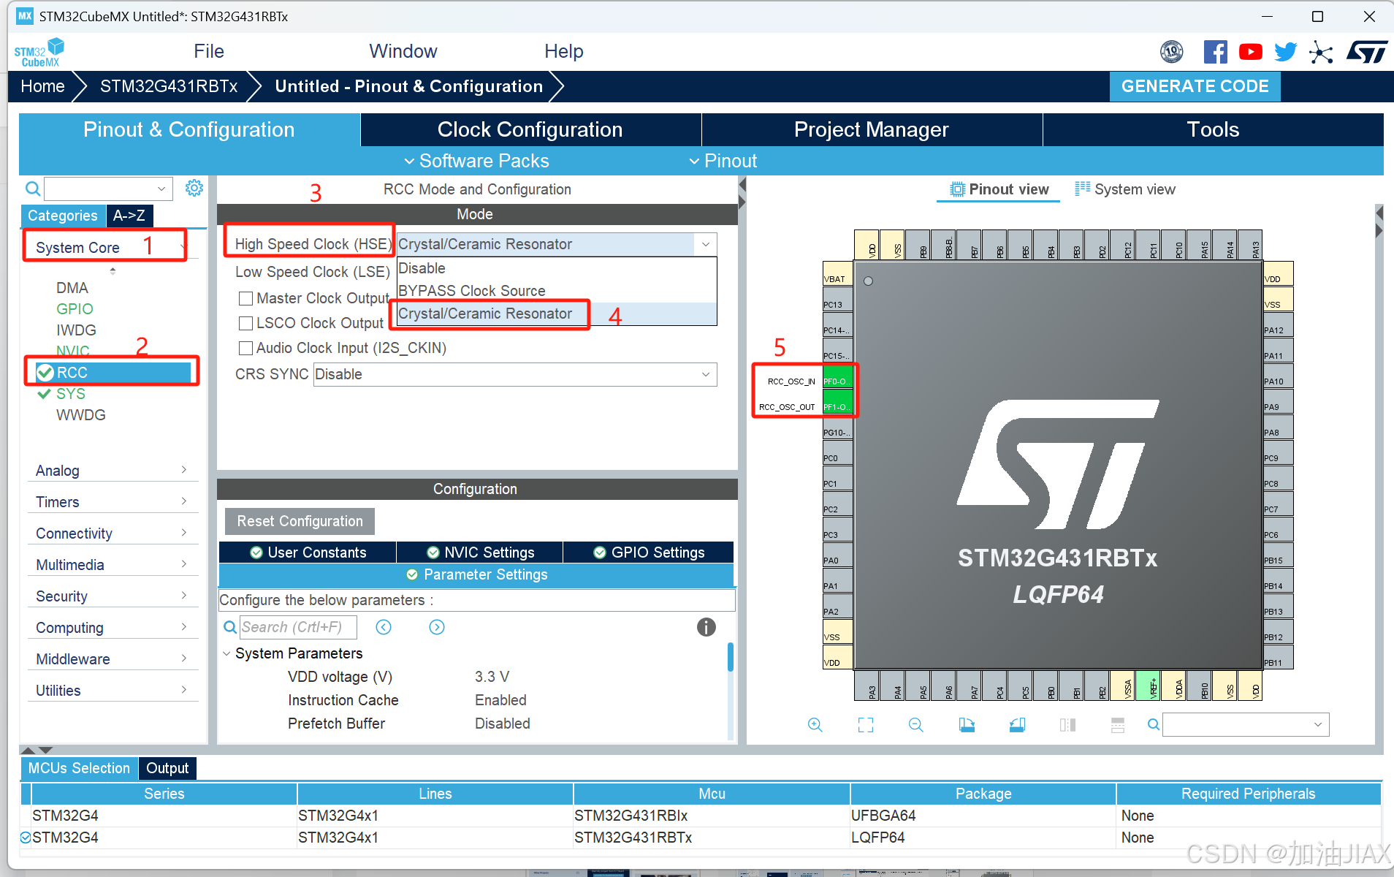Click Reset Configuration button
The height and width of the screenshot is (877, 1394).
click(300, 521)
